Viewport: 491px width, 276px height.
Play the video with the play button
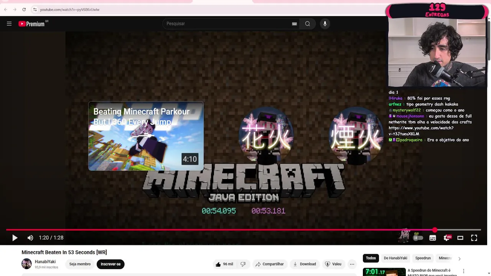click(15, 238)
